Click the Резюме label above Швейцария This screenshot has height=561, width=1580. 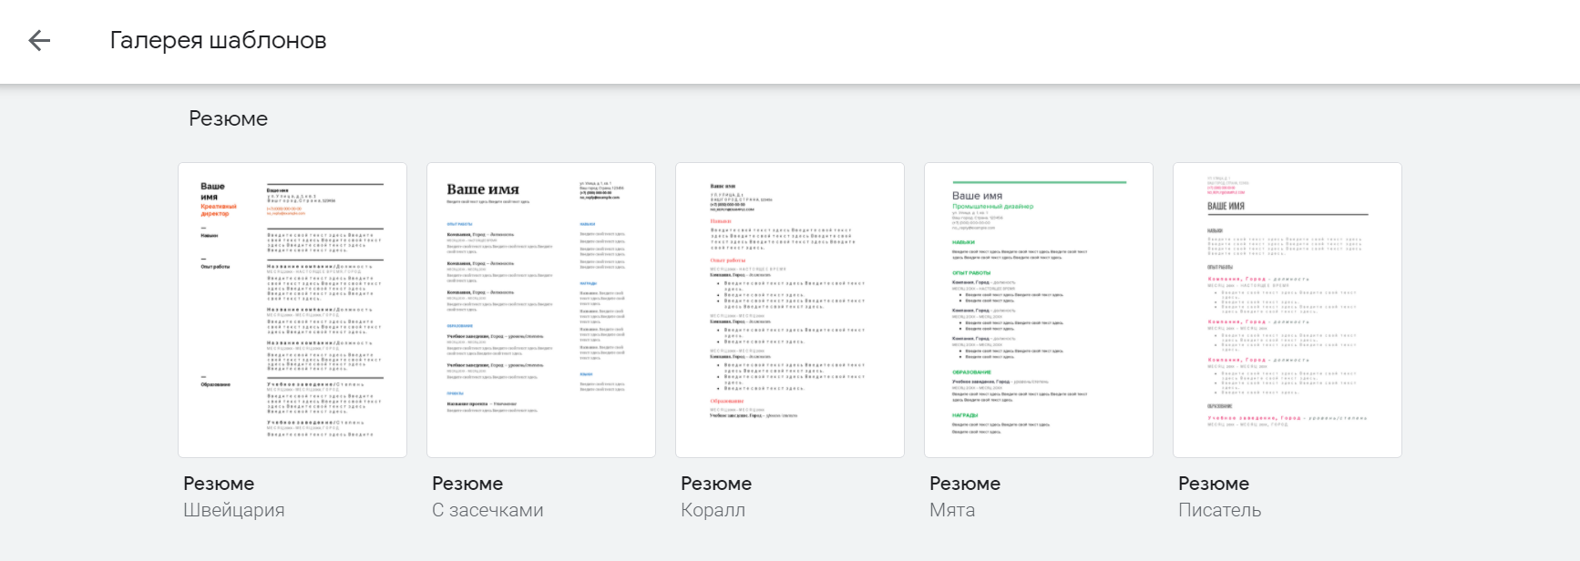pos(219,484)
